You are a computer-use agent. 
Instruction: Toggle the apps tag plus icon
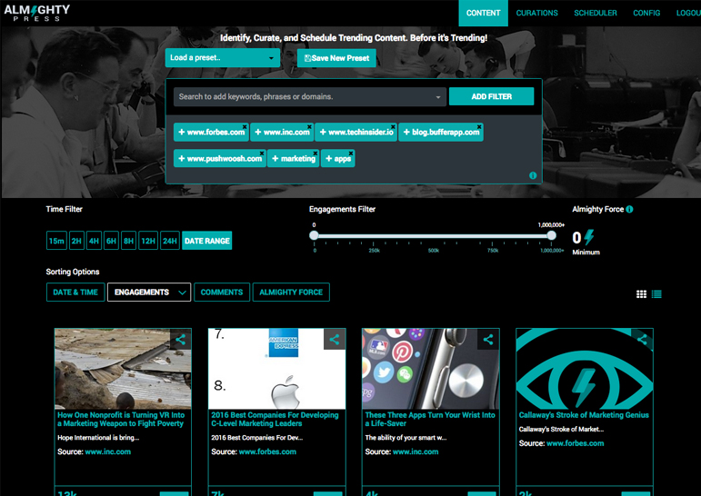coord(328,159)
